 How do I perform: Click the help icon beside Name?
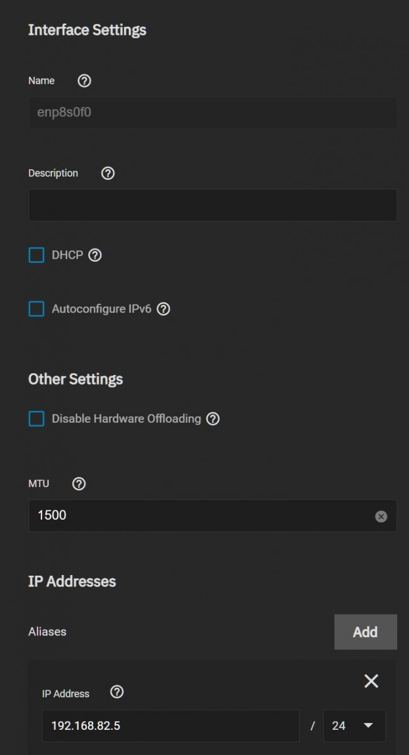tap(84, 81)
